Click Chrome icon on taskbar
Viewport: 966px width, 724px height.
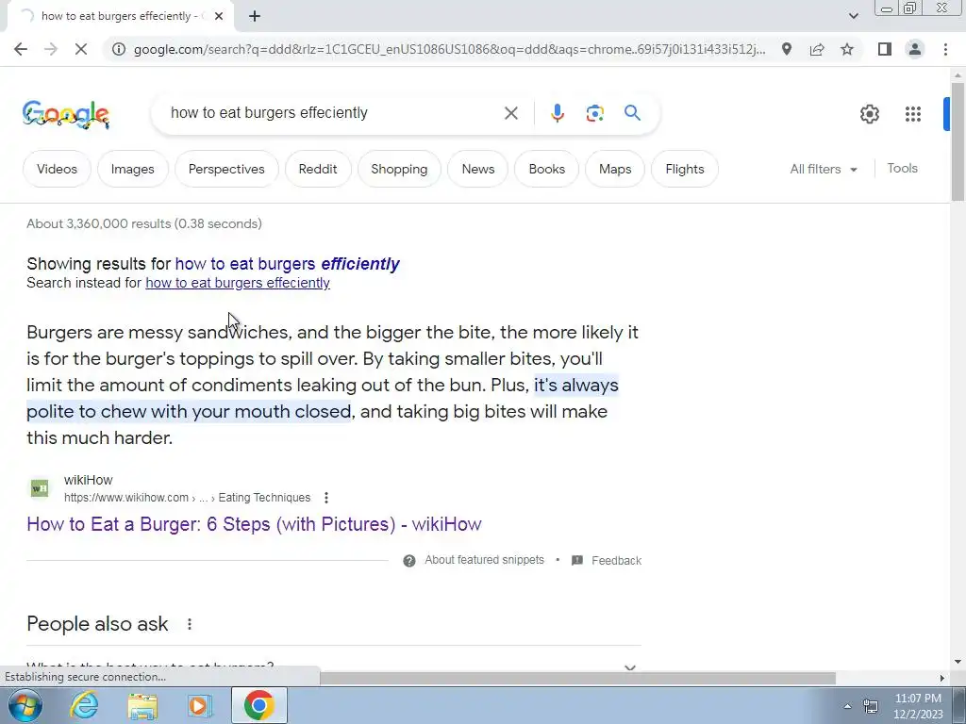[259, 705]
